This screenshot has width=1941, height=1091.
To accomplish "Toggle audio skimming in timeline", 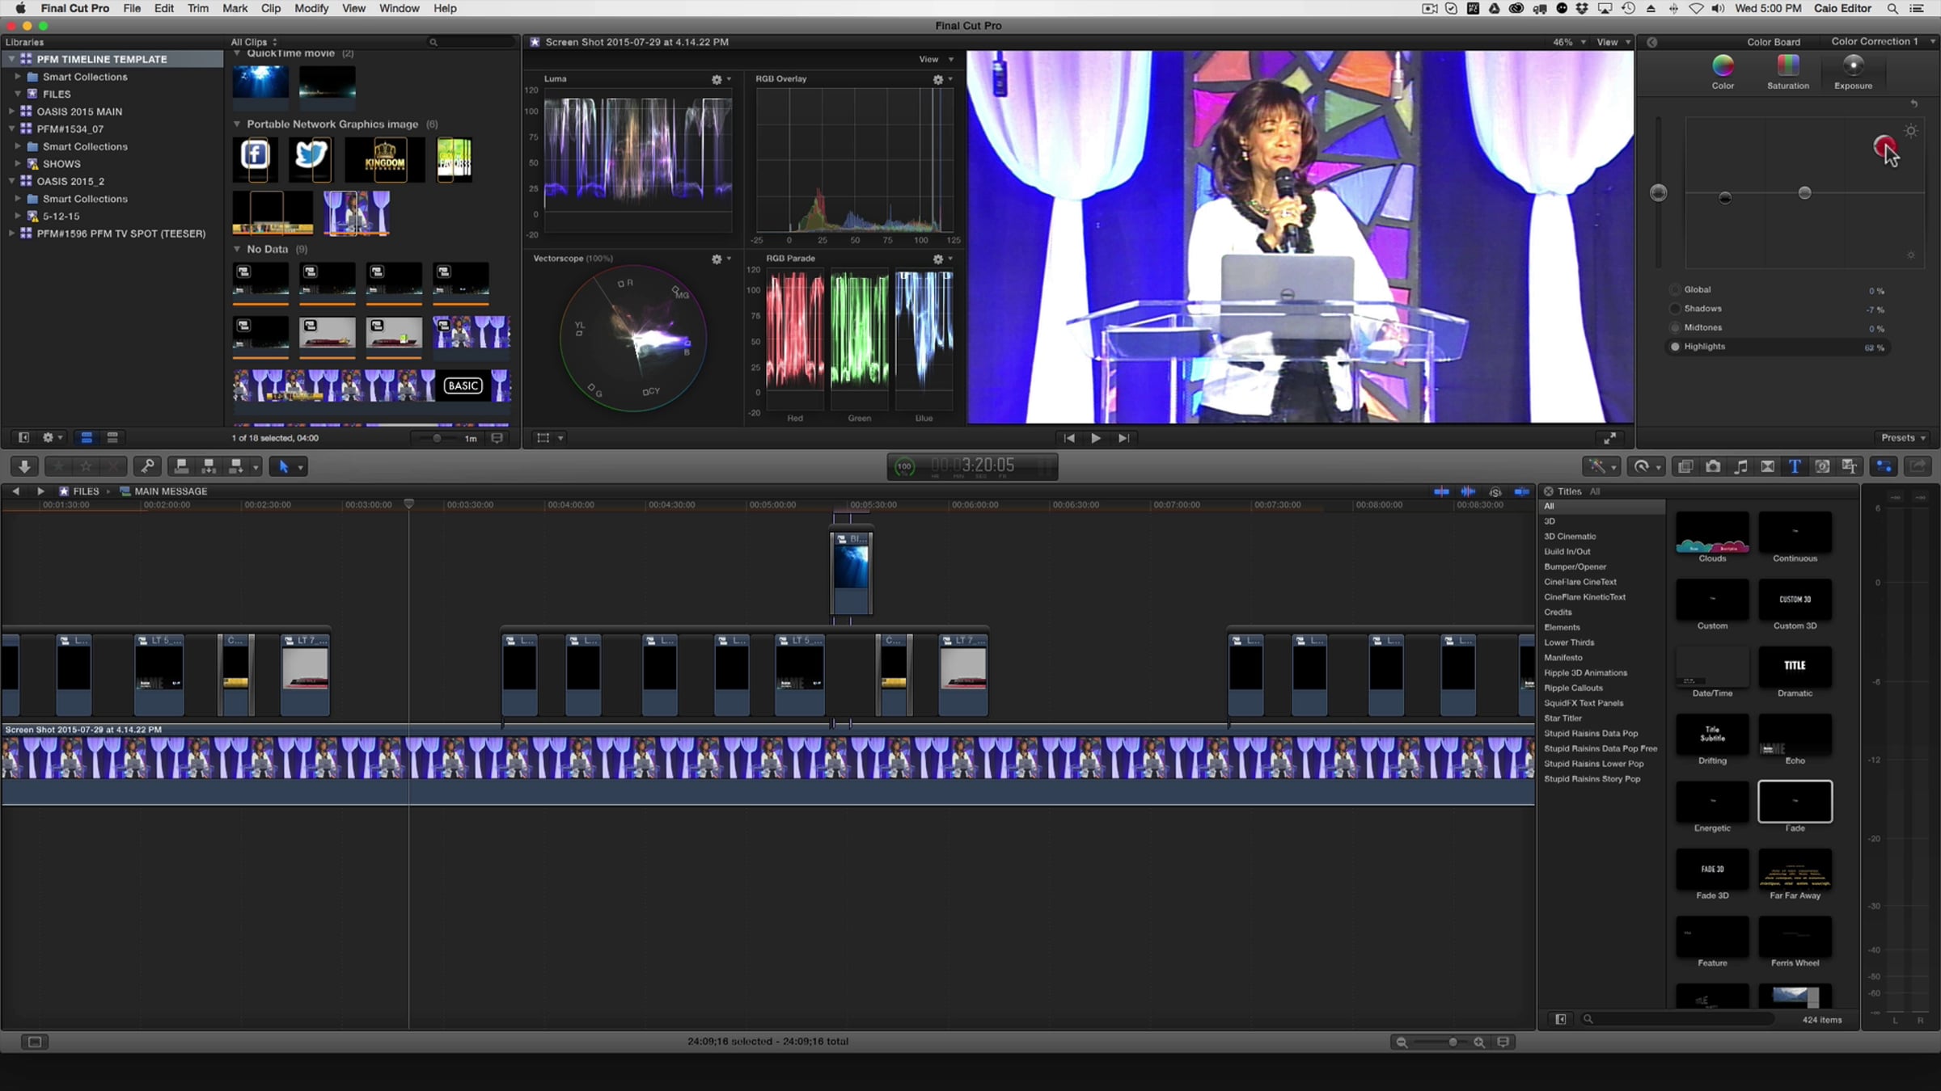I will tap(1468, 491).
